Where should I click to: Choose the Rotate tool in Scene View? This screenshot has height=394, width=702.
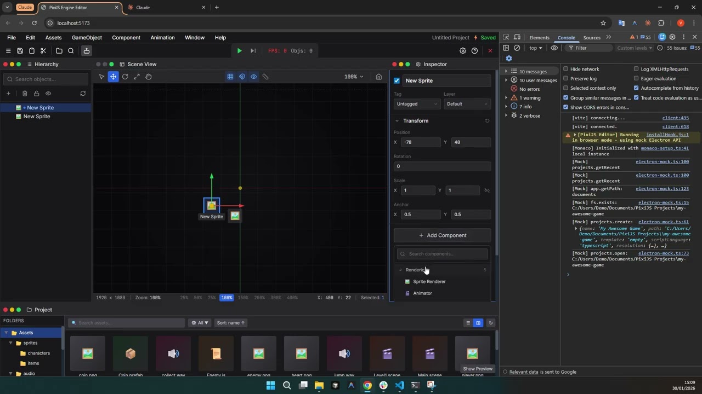pos(125,77)
